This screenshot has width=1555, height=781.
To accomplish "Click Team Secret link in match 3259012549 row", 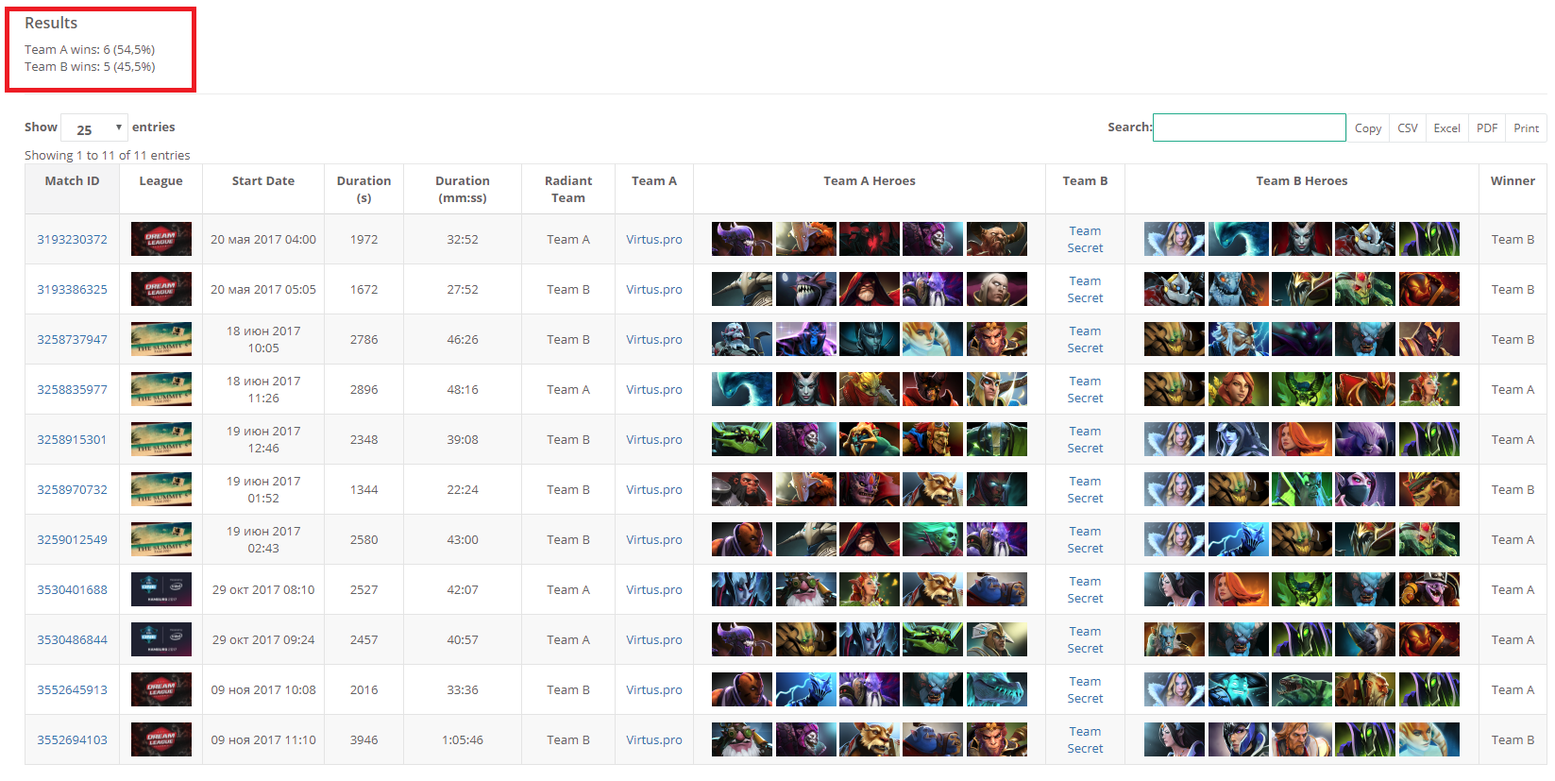I will pos(1085,539).
